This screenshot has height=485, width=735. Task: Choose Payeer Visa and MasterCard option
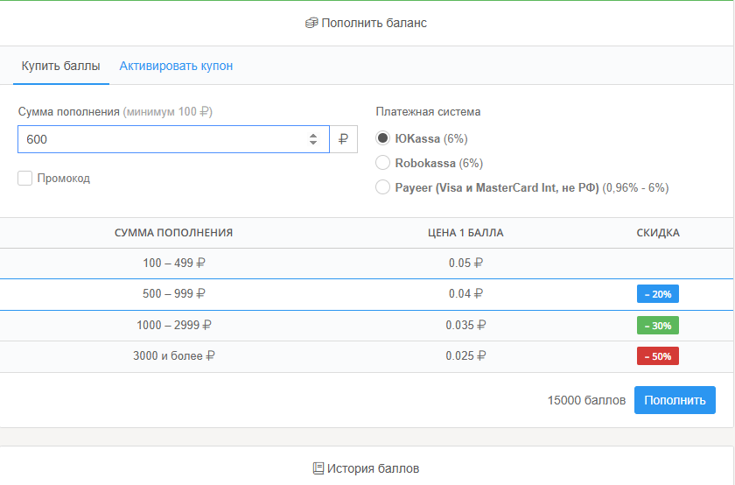pyautogui.click(x=382, y=187)
